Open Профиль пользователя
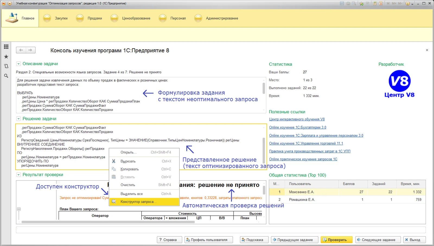Viewport: 434px width, 246px height. pos(209,240)
